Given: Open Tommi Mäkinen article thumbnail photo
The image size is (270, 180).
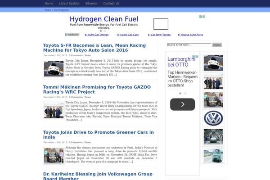Looking at the screenshot, I should pyautogui.click(x=54, y=110).
